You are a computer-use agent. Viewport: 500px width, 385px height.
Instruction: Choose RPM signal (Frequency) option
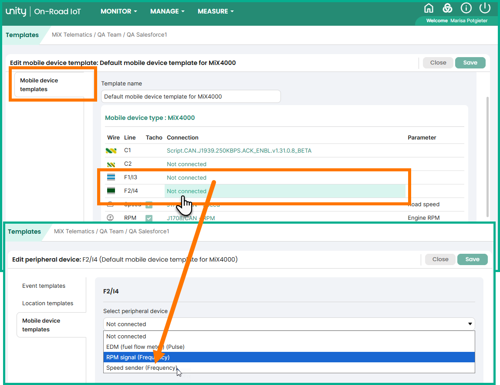289,357
